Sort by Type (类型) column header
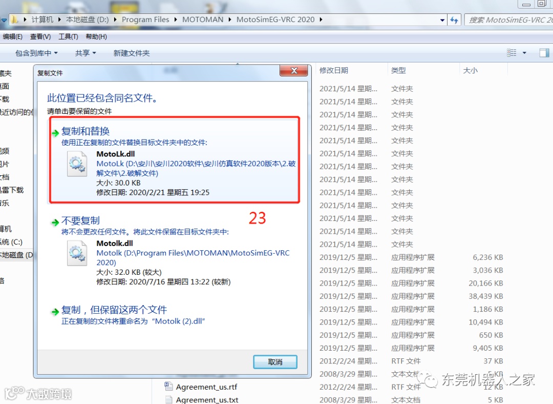Viewport: 553px width, 404px height. click(x=398, y=70)
